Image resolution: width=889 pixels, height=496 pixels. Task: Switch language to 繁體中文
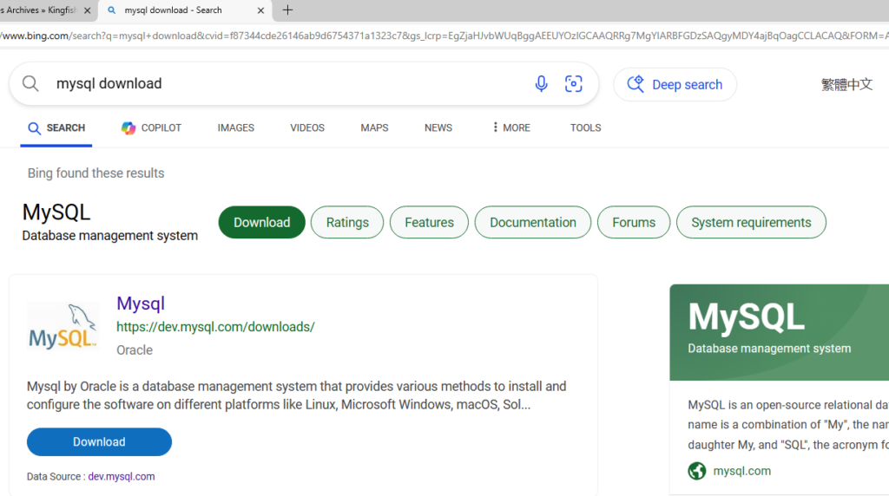click(846, 84)
